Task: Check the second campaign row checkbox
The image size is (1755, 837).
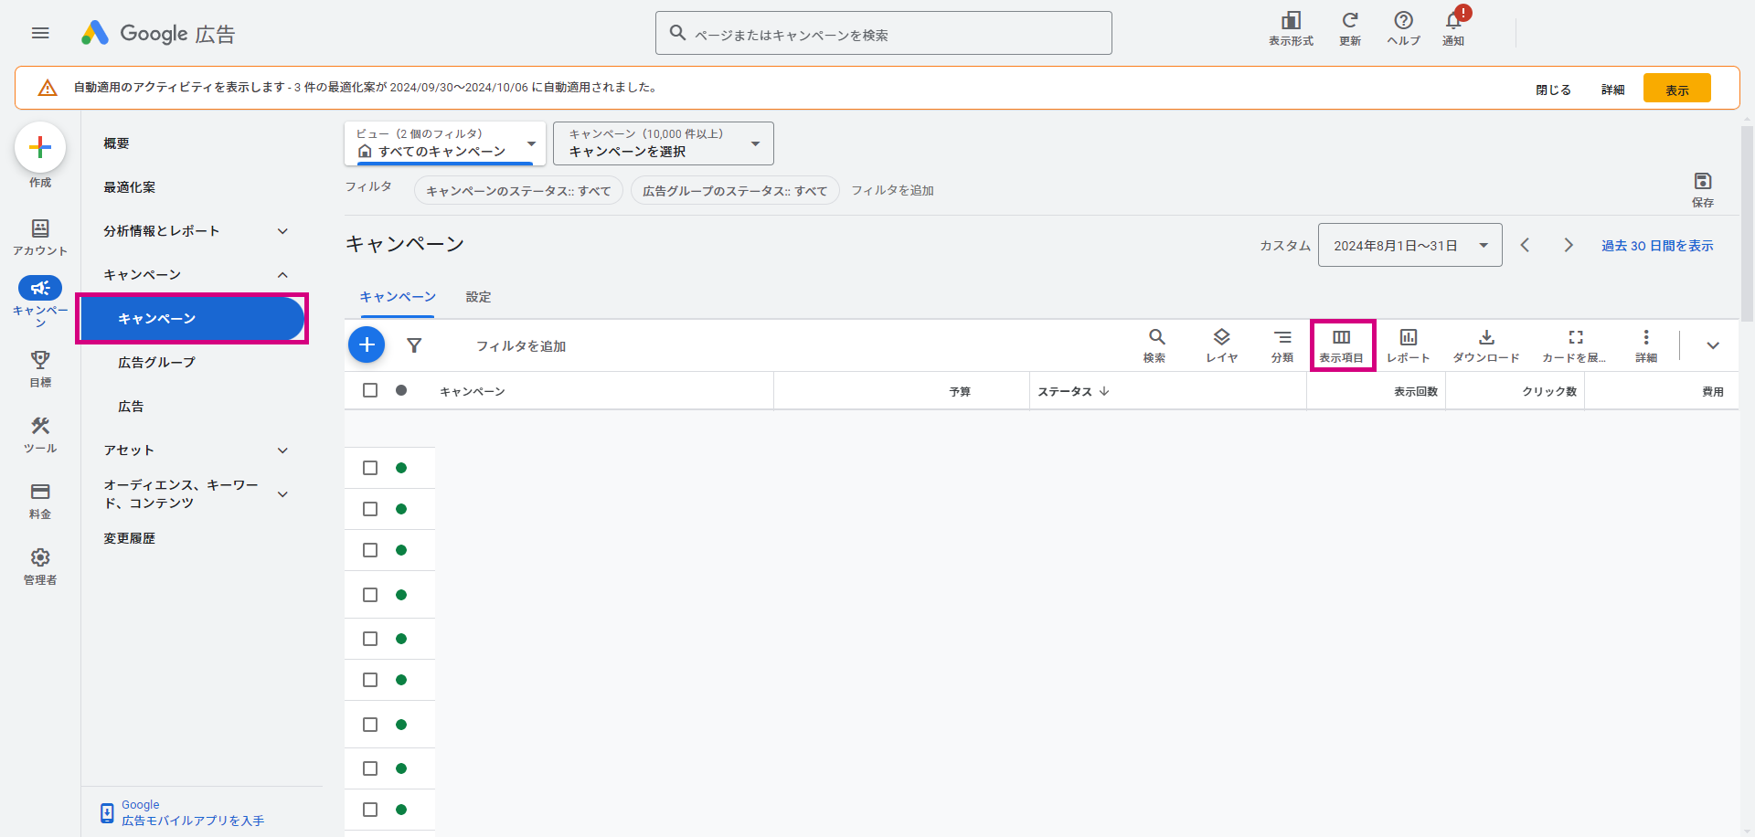Action: click(370, 509)
